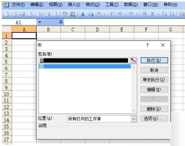
Task: Open the 工具(T) menu
Action: [112, 5]
